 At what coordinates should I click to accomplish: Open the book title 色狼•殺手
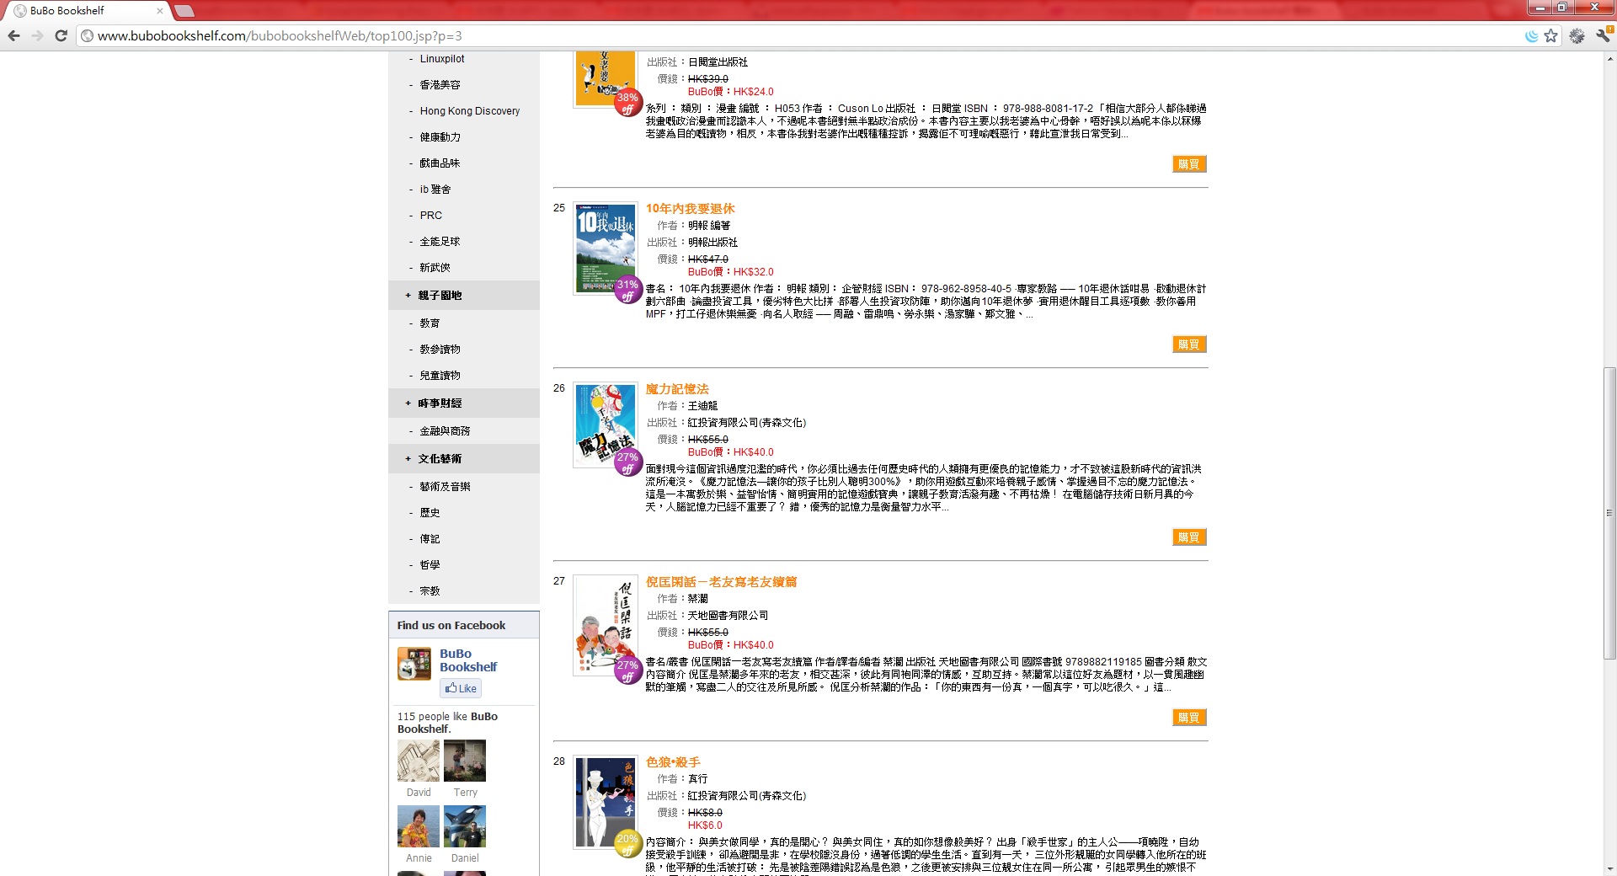point(673,762)
